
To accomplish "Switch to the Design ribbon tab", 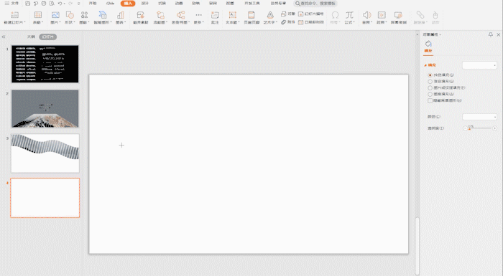I will click(x=145, y=4).
